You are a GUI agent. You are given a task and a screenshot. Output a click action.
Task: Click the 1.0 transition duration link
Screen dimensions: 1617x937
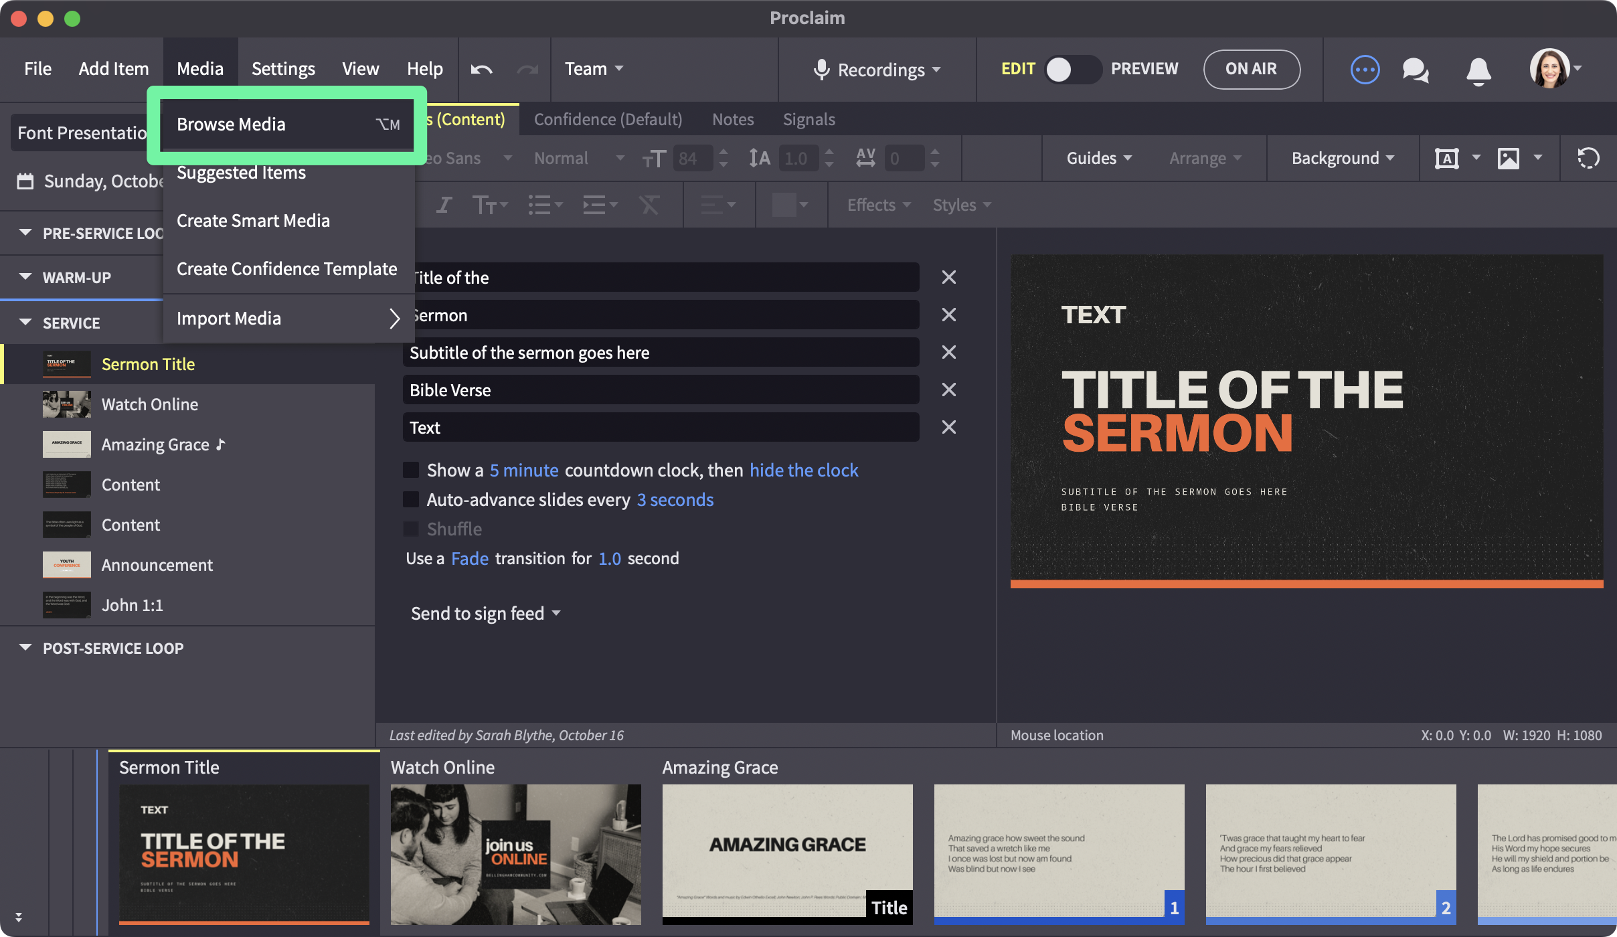[x=609, y=558]
